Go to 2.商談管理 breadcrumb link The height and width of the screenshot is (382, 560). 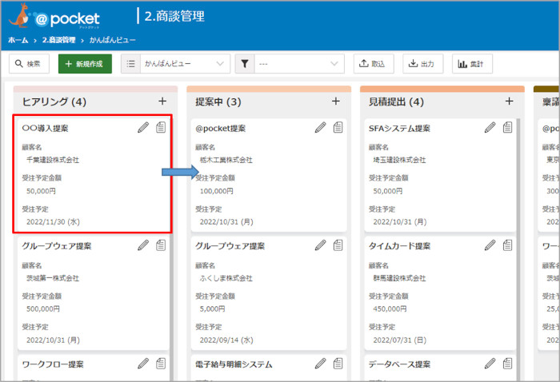(x=58, y=40)
